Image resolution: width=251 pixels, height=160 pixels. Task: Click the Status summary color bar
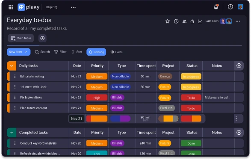[191, 119]
